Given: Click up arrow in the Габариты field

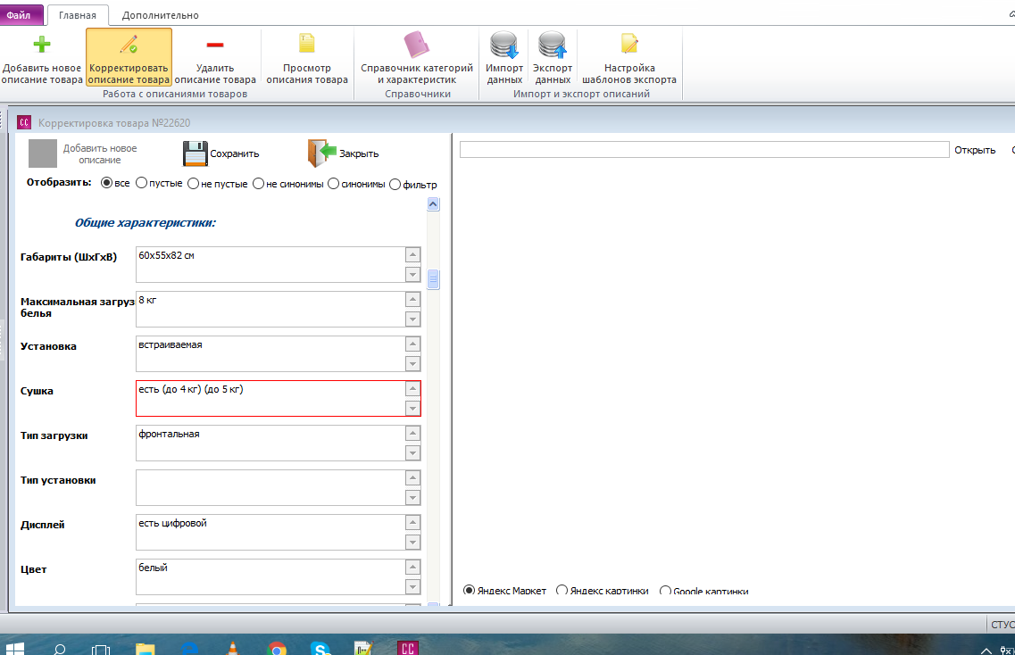Looking at the screenshot, I should click(412, 255).
